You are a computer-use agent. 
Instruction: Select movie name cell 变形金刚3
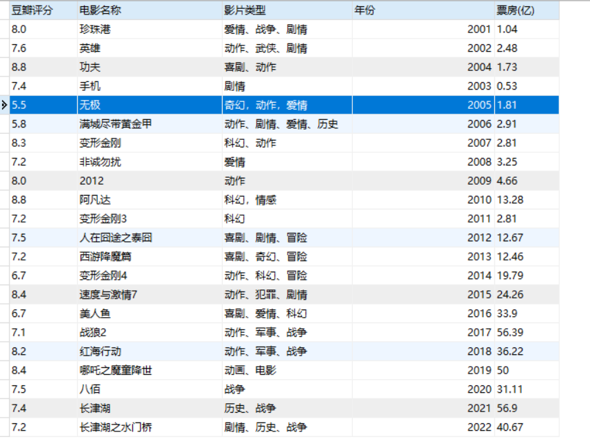[150, 218]
